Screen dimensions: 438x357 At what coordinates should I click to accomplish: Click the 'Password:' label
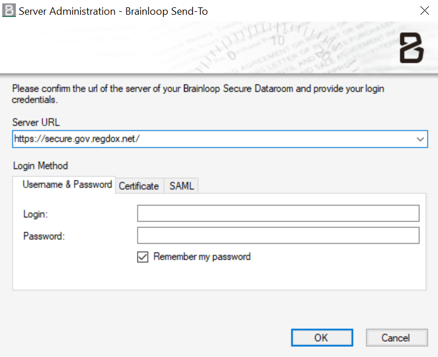click(x=44, y=236)
